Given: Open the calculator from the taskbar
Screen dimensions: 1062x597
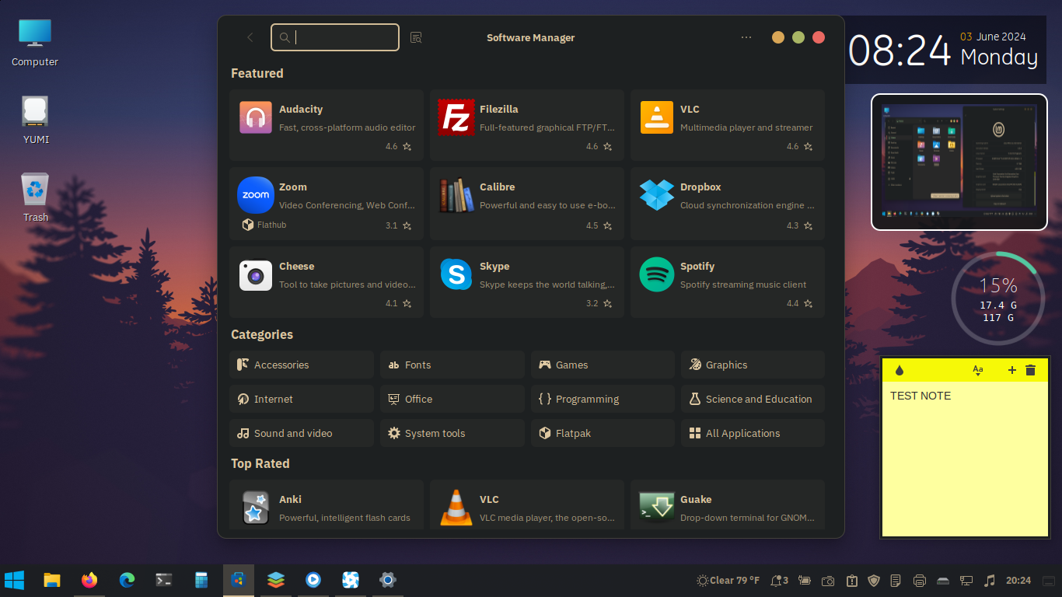Looking at the screenshot, I should (x=201, y=580).
